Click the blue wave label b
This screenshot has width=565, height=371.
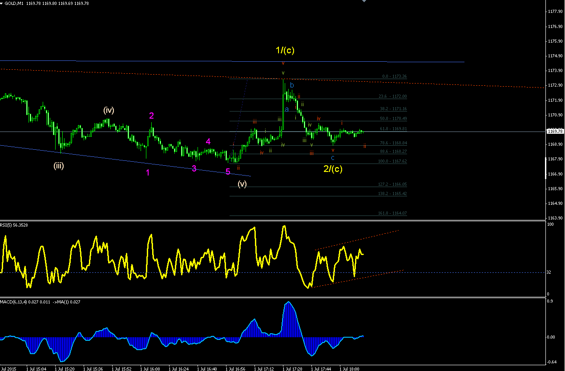click(x=292, y=85)
